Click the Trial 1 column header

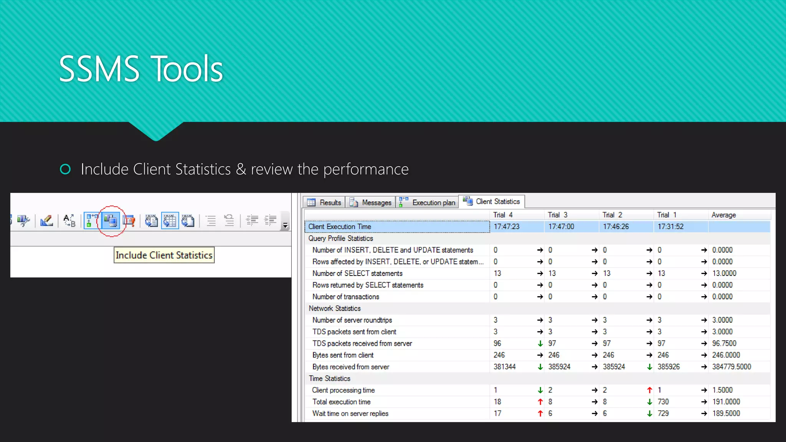680,215
